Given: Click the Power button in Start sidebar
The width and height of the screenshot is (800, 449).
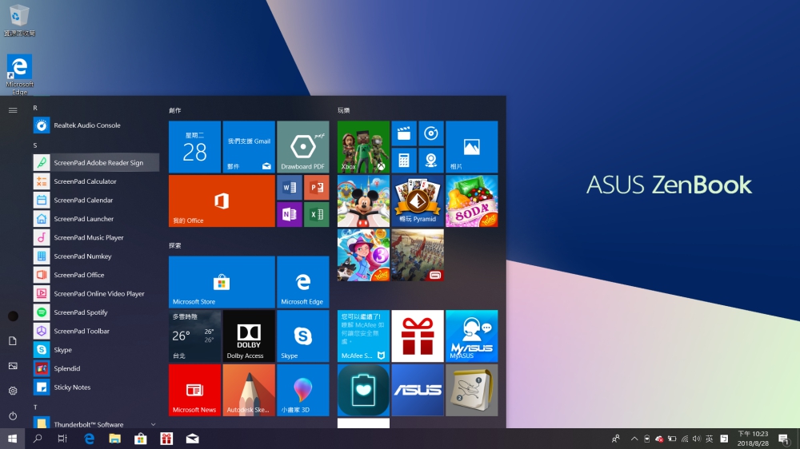Looking at the screenshot, I should [x=13, y=415].
